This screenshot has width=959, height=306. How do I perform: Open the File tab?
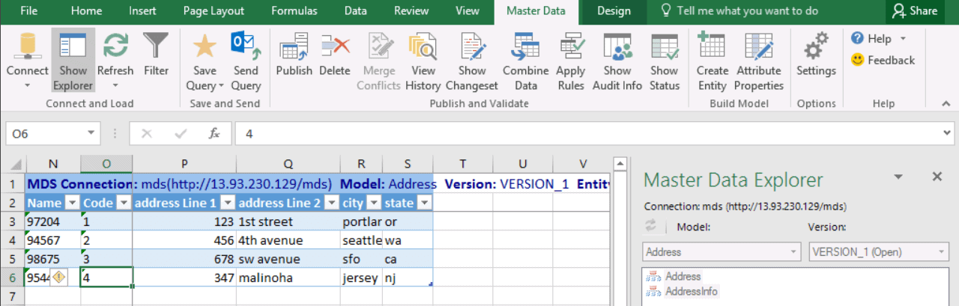click(x=29, y=11)
